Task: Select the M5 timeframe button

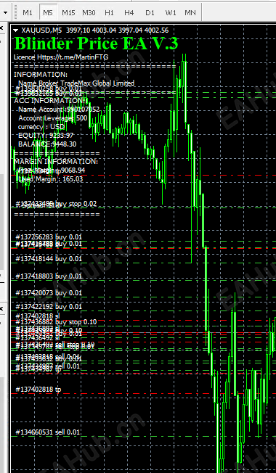Action: [x=48, y=12]
